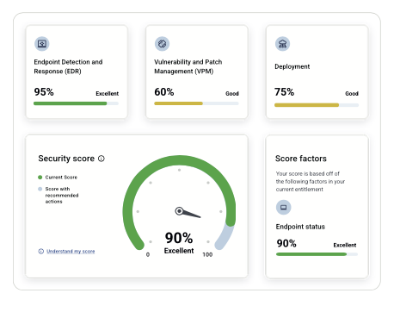The width and height of the screenshot is (394, 312).
Task: Click the info icon next to Understand my score
Action: coord(41,252)
